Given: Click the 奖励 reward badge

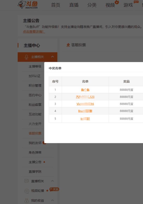Looking at the screenshot, I should point(54,189).
